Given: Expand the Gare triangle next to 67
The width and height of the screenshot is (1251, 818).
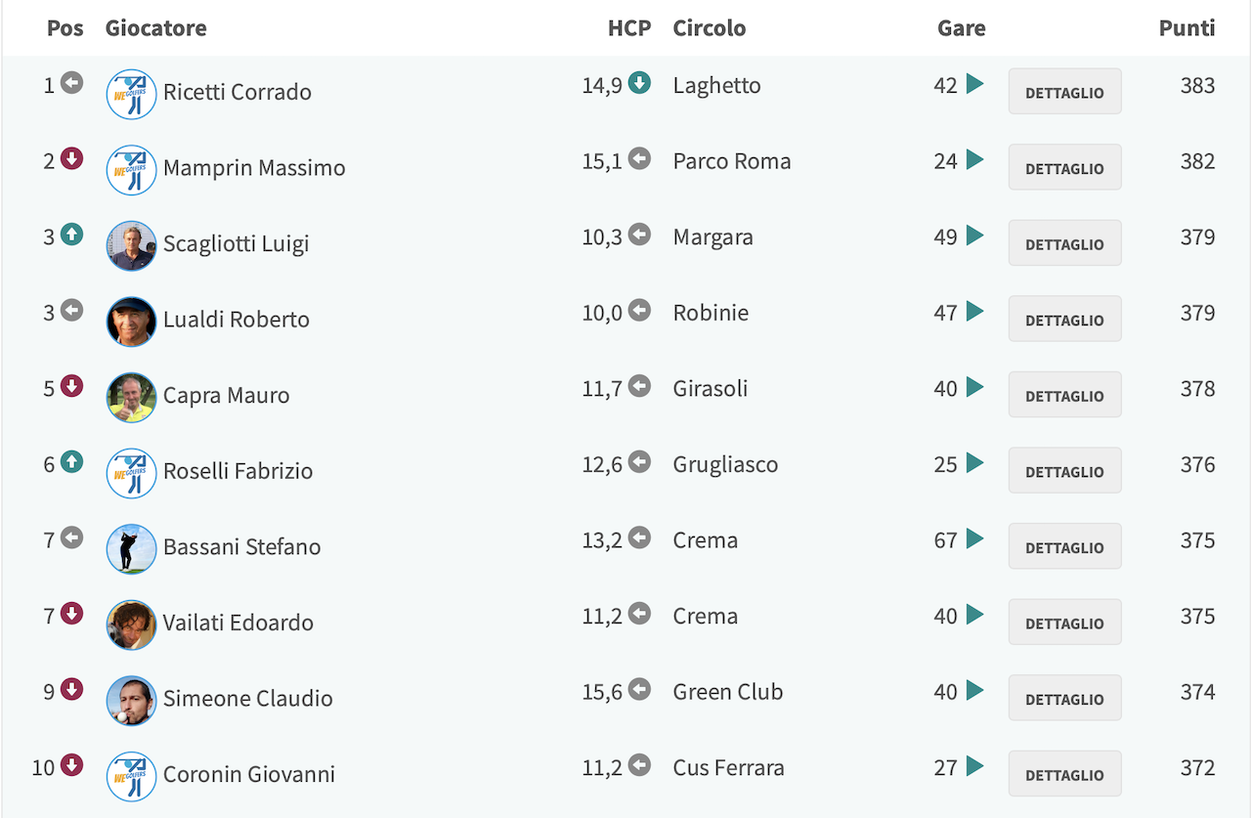Looking at the screenshot, I should [974, 538].
